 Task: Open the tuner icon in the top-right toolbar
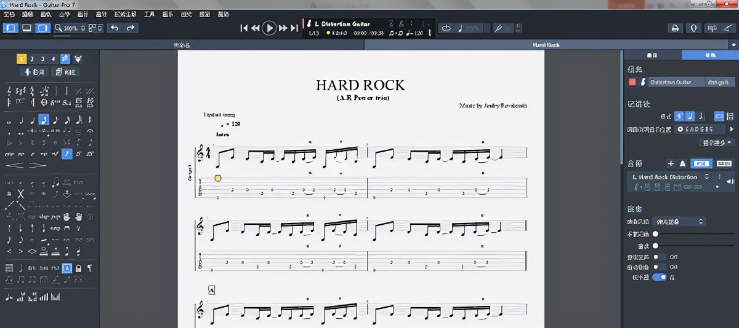pyautogui.click(x=694, y=28)
